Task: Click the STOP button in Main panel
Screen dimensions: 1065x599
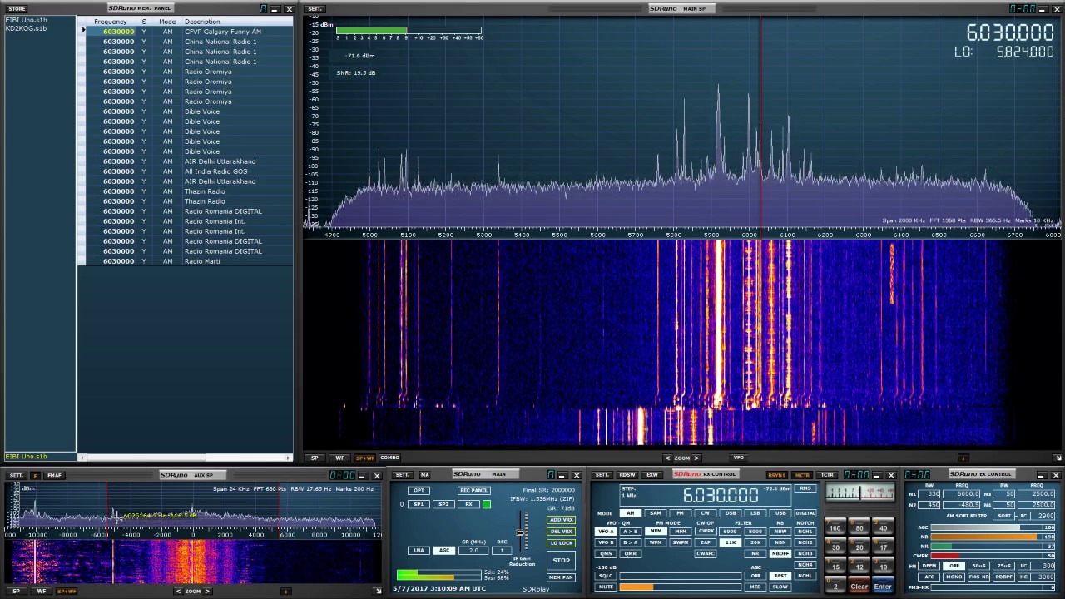Action: pyautogui.click(x=561, y=560)
